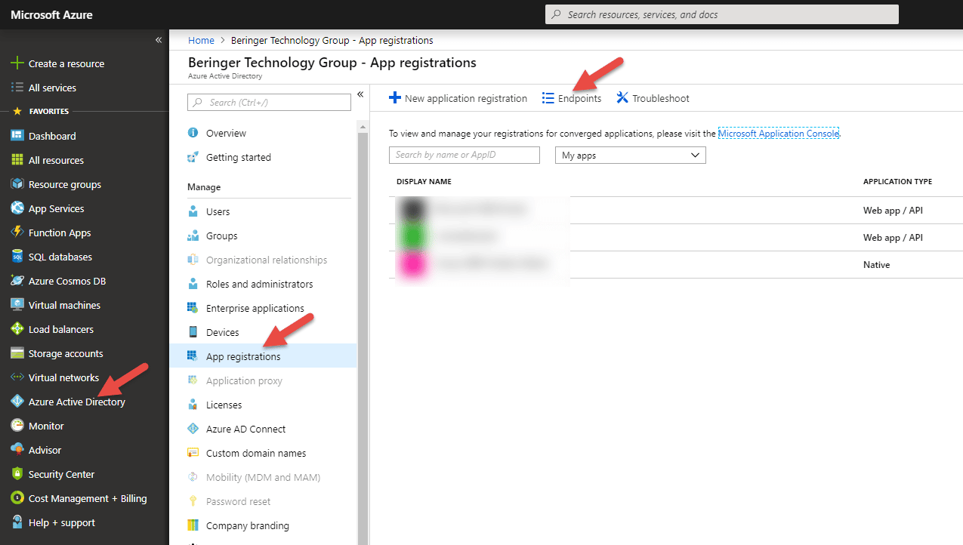Click the Overview info icon

click(193, 133)
